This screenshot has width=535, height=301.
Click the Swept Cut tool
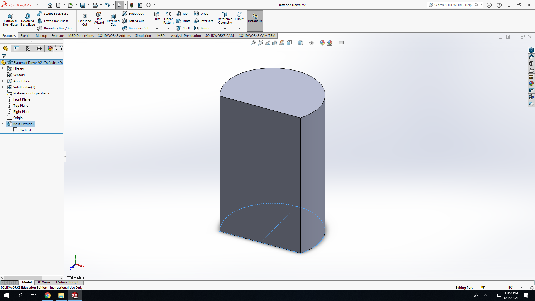133,14
